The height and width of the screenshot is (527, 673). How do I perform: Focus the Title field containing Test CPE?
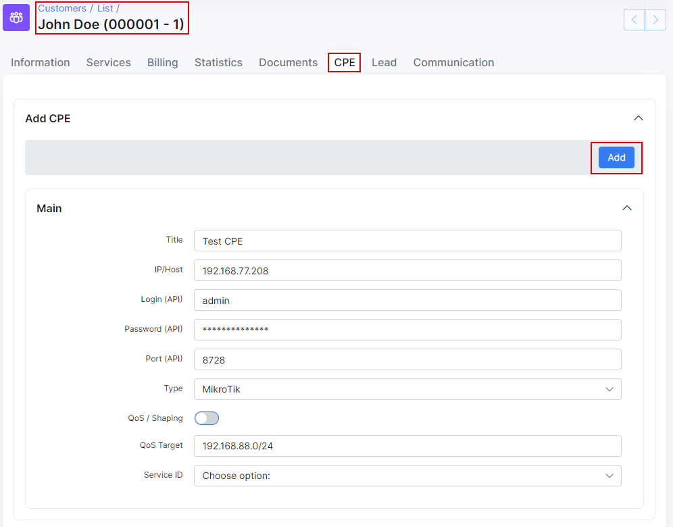tap(407, 241)
